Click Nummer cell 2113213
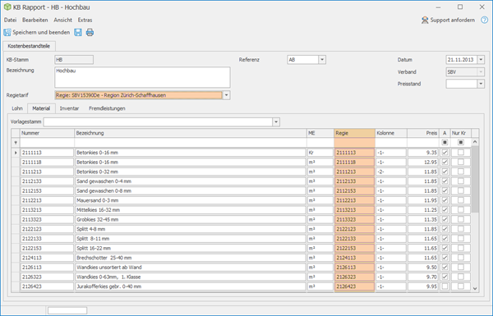Viewport: 493px width, 316px height. (x=47, y=210)
